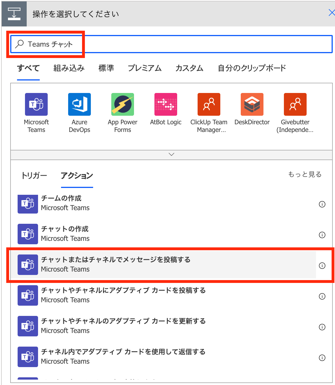Viewport: 335px width, 385px height.
Task: Select チャットまたはチャネルでメッセージを投稿する action
Action: coord(163,265)
